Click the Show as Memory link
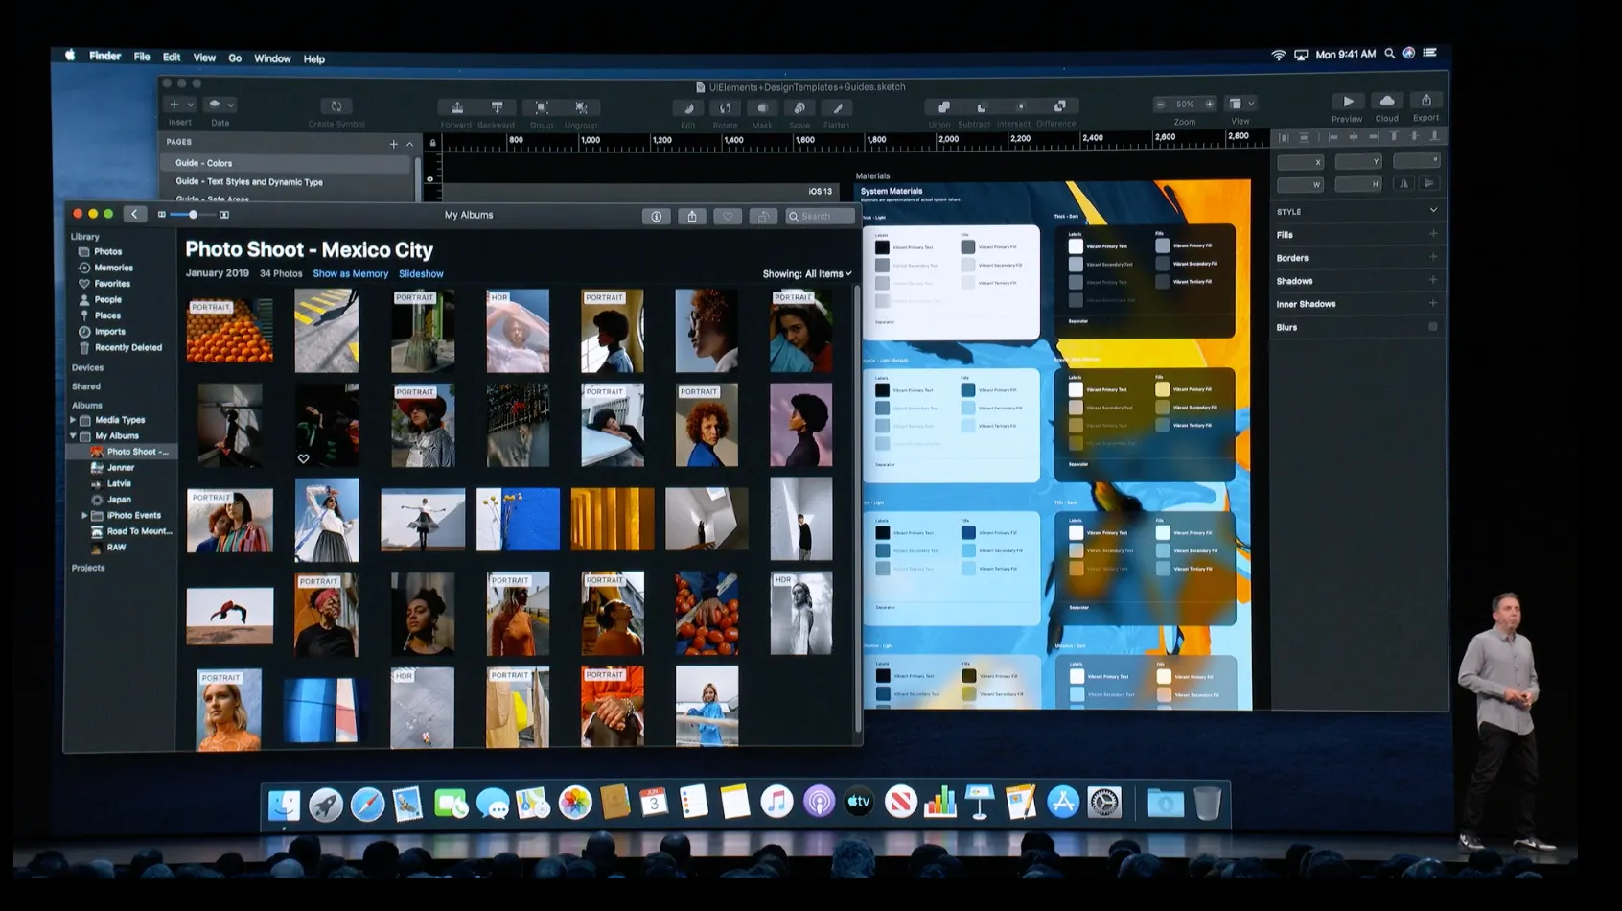Screen dimensions: 1622x911 [x=350, y=274]
